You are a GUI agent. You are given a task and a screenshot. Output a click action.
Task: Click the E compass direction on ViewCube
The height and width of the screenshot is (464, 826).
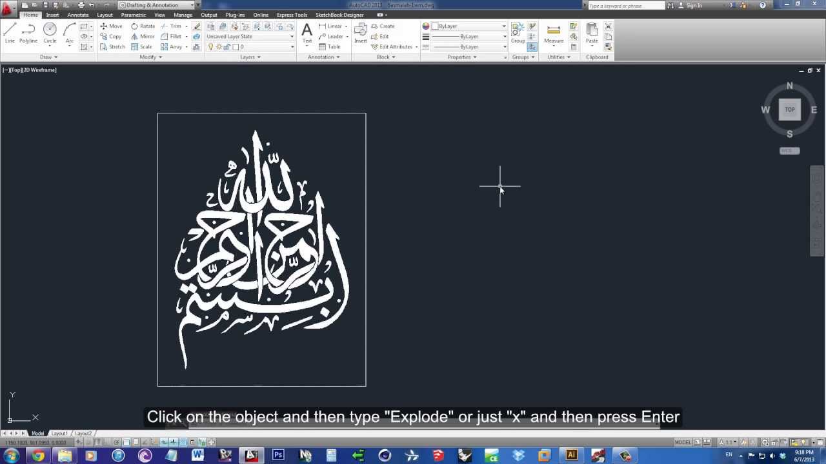(814, 110)
